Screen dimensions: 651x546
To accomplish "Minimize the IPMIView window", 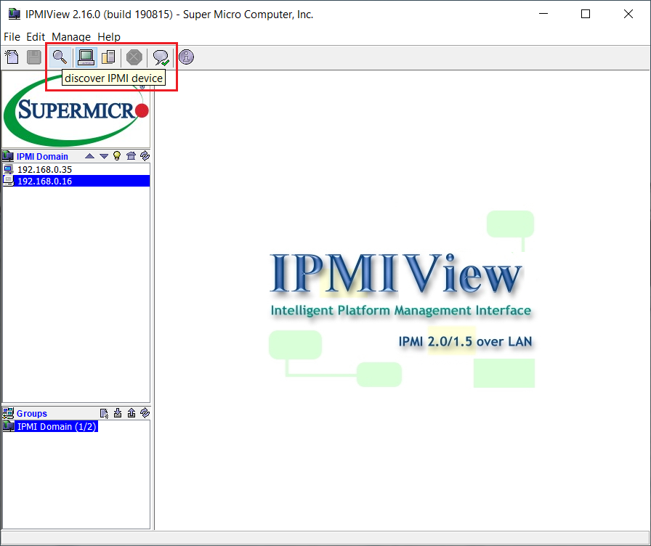I will (x=543, y=14).
